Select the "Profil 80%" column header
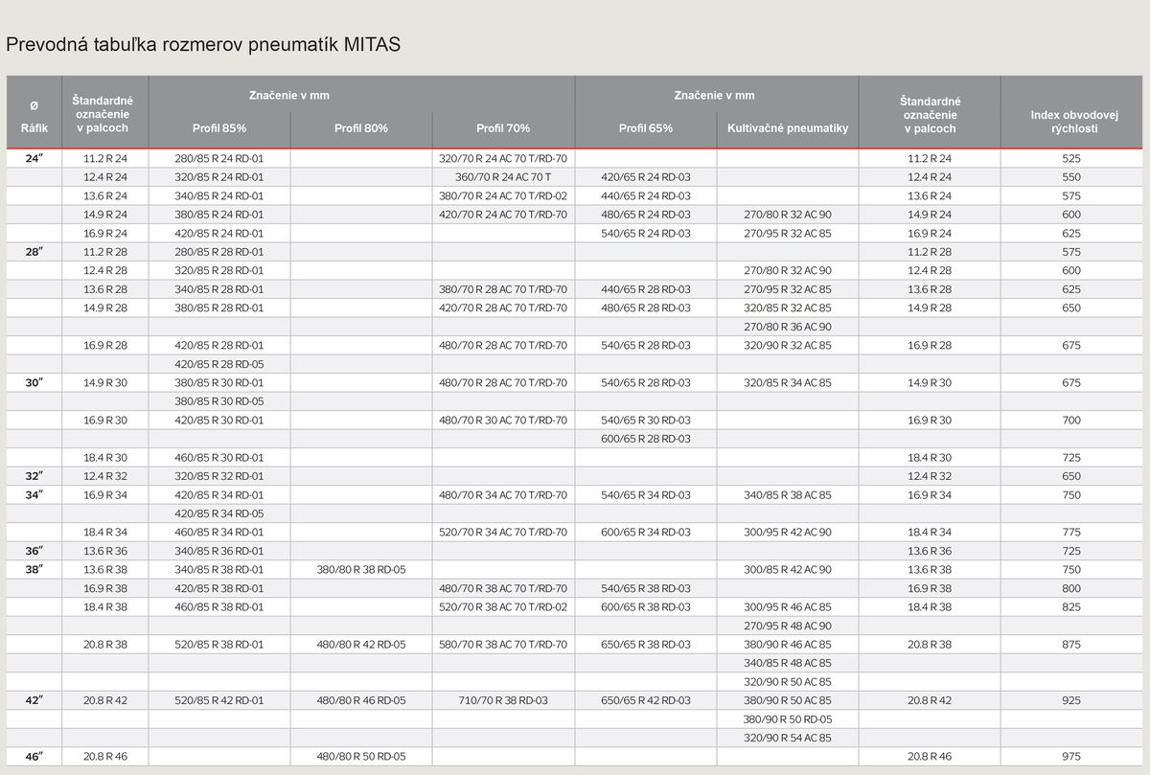Viewport: 1150px width, 775px height. 359,128
